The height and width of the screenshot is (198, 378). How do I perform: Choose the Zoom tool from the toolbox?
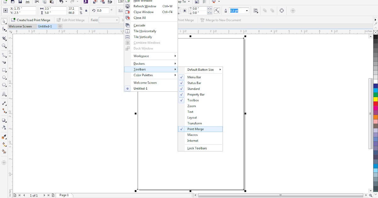click(x=4, y=46)
